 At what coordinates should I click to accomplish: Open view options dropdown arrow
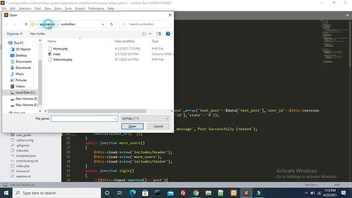(x=150, y=34)
